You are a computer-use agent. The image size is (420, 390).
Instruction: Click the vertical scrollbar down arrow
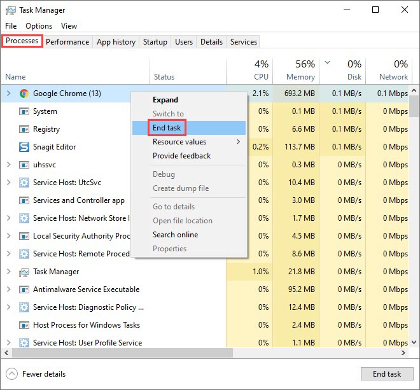414,342
